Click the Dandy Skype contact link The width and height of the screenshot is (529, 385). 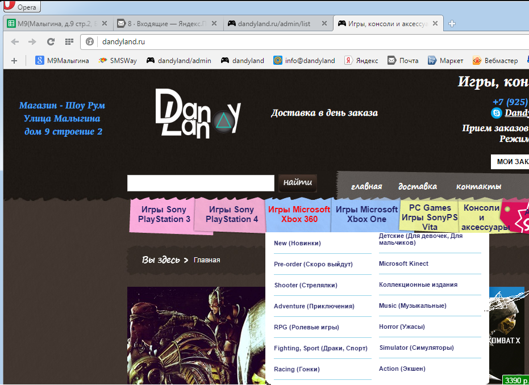pos(516,113)
